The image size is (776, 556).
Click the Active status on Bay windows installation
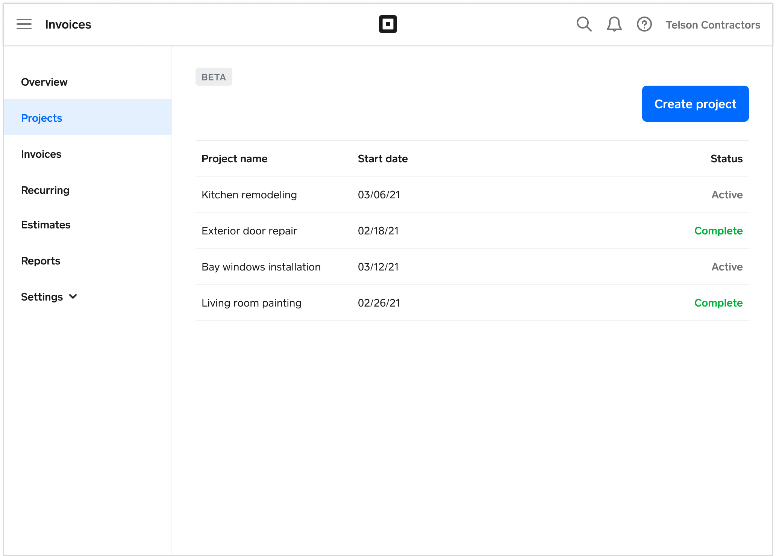[727, 267]
